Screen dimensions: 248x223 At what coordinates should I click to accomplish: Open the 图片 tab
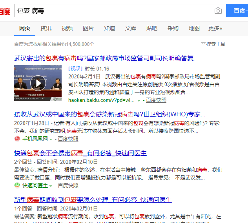pyautogui.click(x=88, y=28)
